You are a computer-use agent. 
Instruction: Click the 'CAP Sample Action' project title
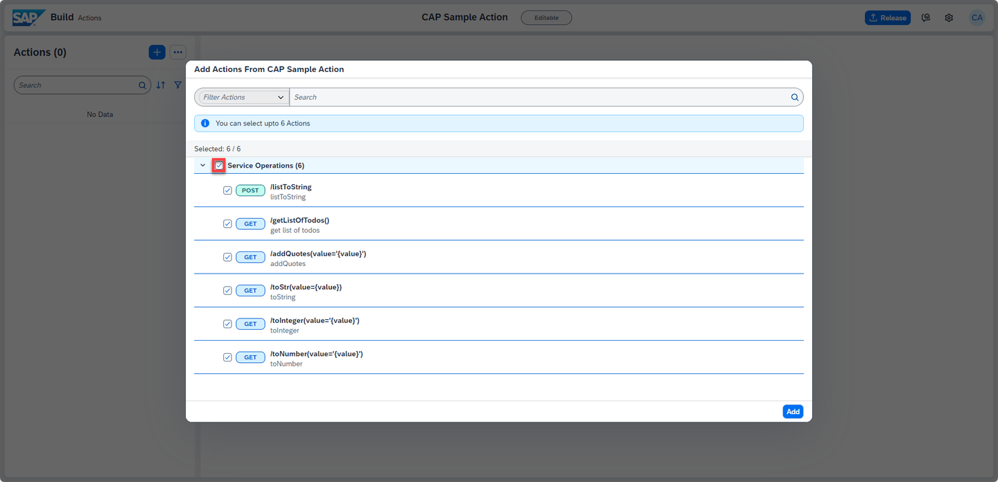[x=464, y=17]
